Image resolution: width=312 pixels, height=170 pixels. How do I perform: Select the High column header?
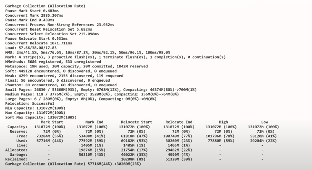[x=223, y=122]
